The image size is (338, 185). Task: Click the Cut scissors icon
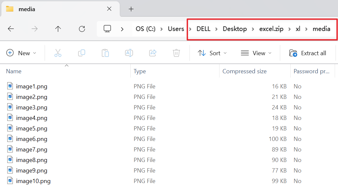[x=58, y=53]
